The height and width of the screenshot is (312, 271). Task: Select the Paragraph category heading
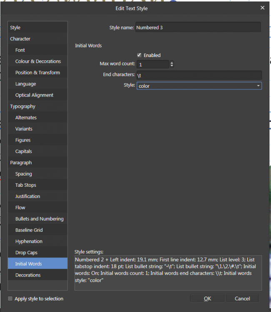(21, 163)
